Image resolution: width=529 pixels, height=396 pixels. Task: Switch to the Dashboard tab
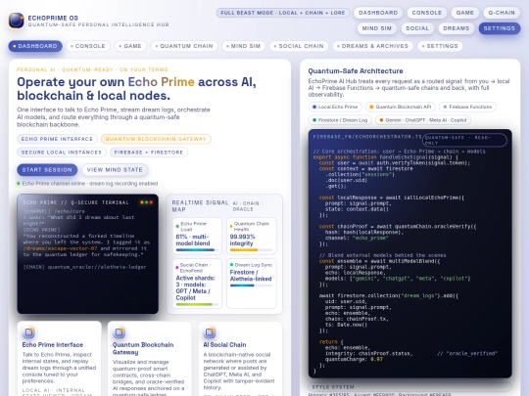coord(35,46)
